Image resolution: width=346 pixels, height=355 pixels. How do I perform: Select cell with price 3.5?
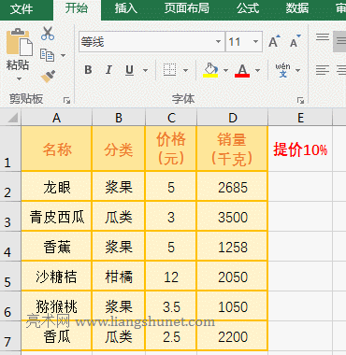click(171, 306)
